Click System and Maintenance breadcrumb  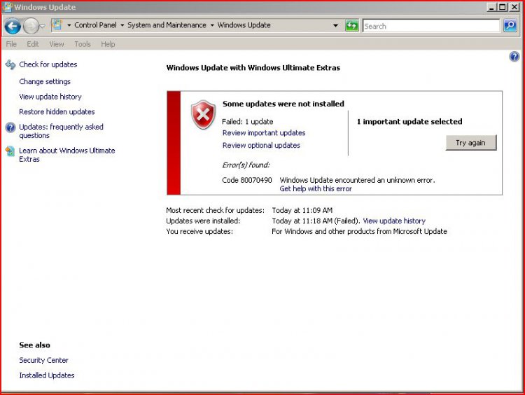(167, 25)
